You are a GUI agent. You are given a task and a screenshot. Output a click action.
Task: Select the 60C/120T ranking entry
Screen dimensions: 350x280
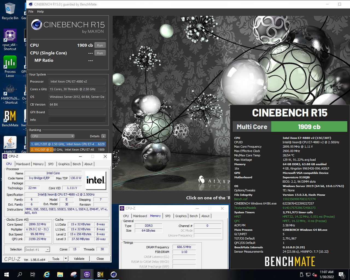pos(68,144)
